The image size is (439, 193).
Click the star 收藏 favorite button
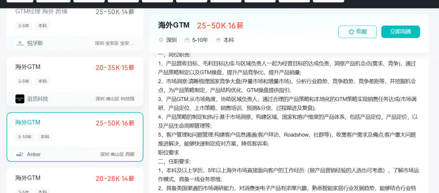tap(357, 32)
